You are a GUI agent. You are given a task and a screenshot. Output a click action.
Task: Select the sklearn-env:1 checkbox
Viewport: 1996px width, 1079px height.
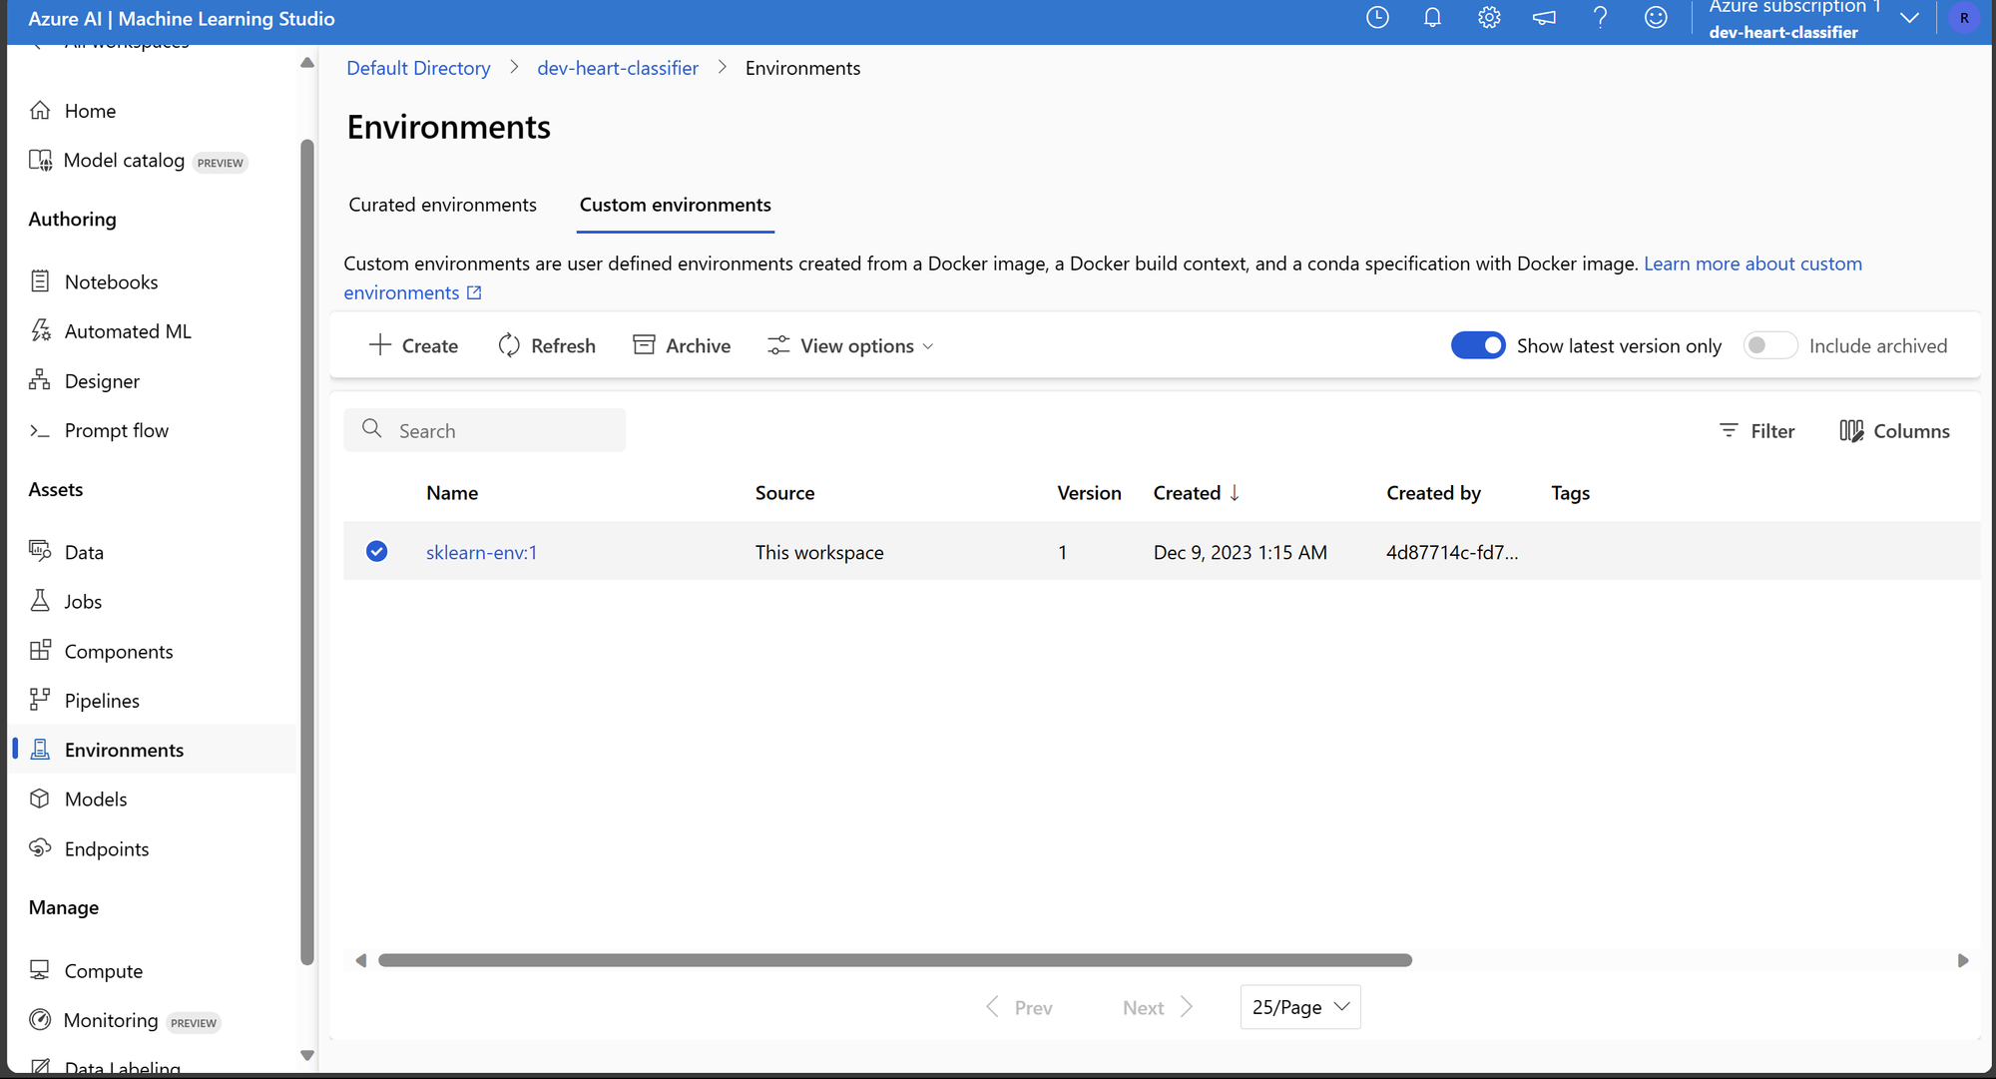(x=377, y=551)
